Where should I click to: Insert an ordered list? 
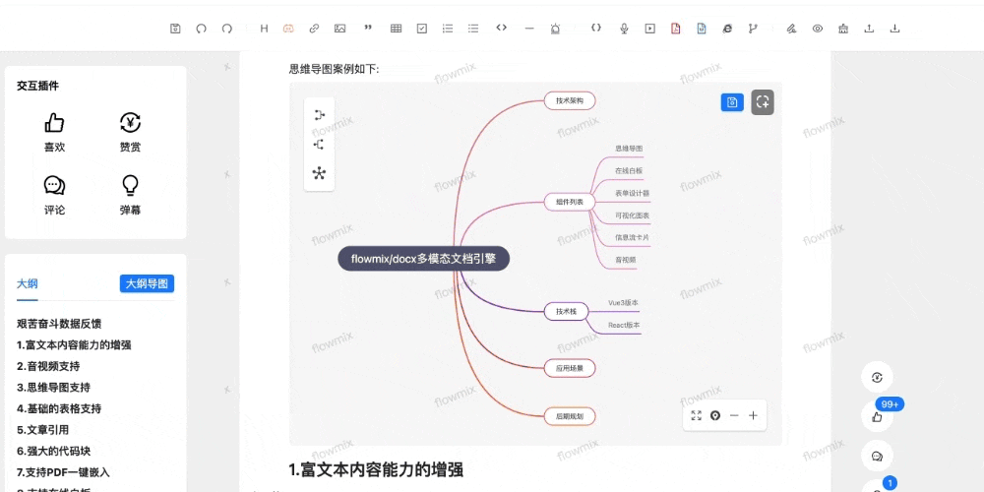(448, 29)
